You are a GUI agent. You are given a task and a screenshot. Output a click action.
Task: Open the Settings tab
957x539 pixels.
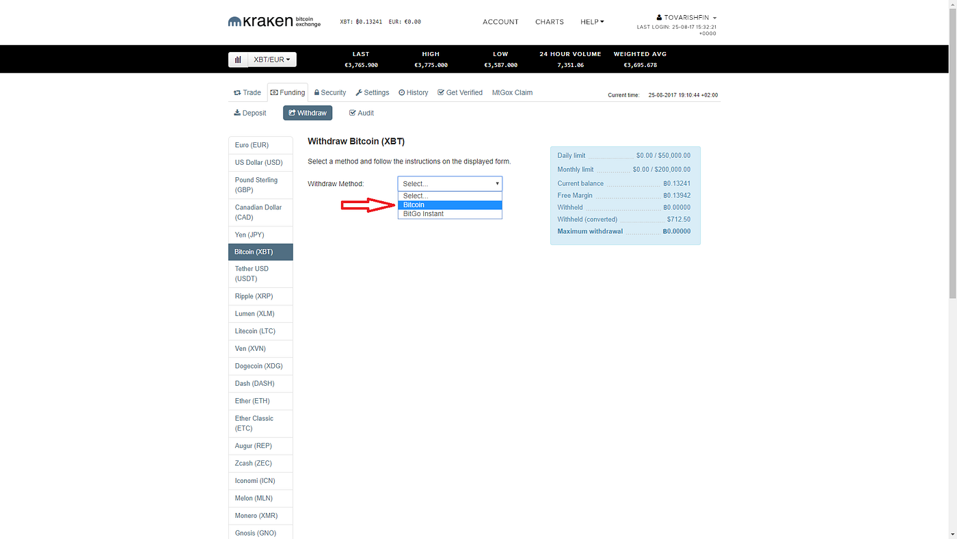[373, 92]
